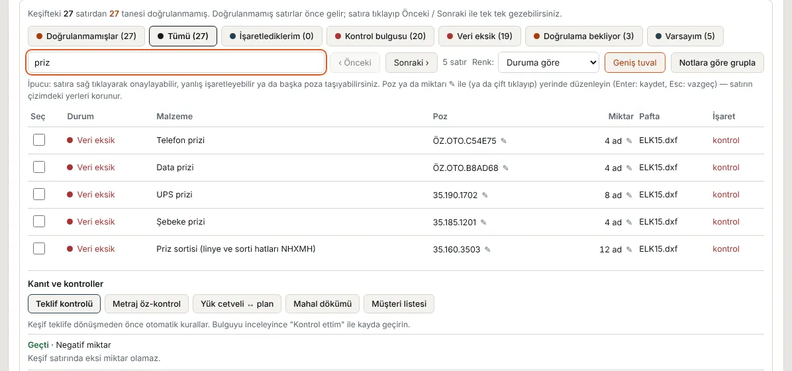
Task: Edit quantity pencil in UPS prizi row
Action: pos(629,195)
